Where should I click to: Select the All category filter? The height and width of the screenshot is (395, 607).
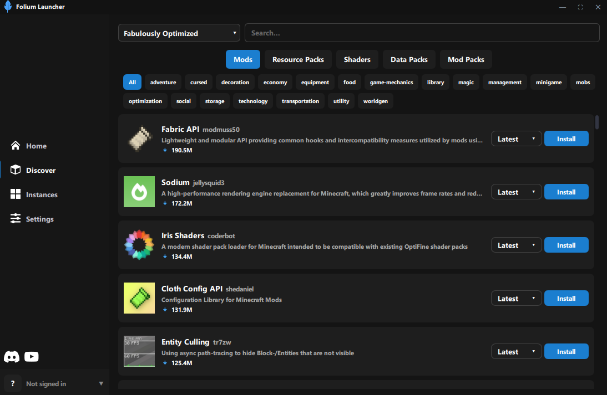[x=133, y=83]
